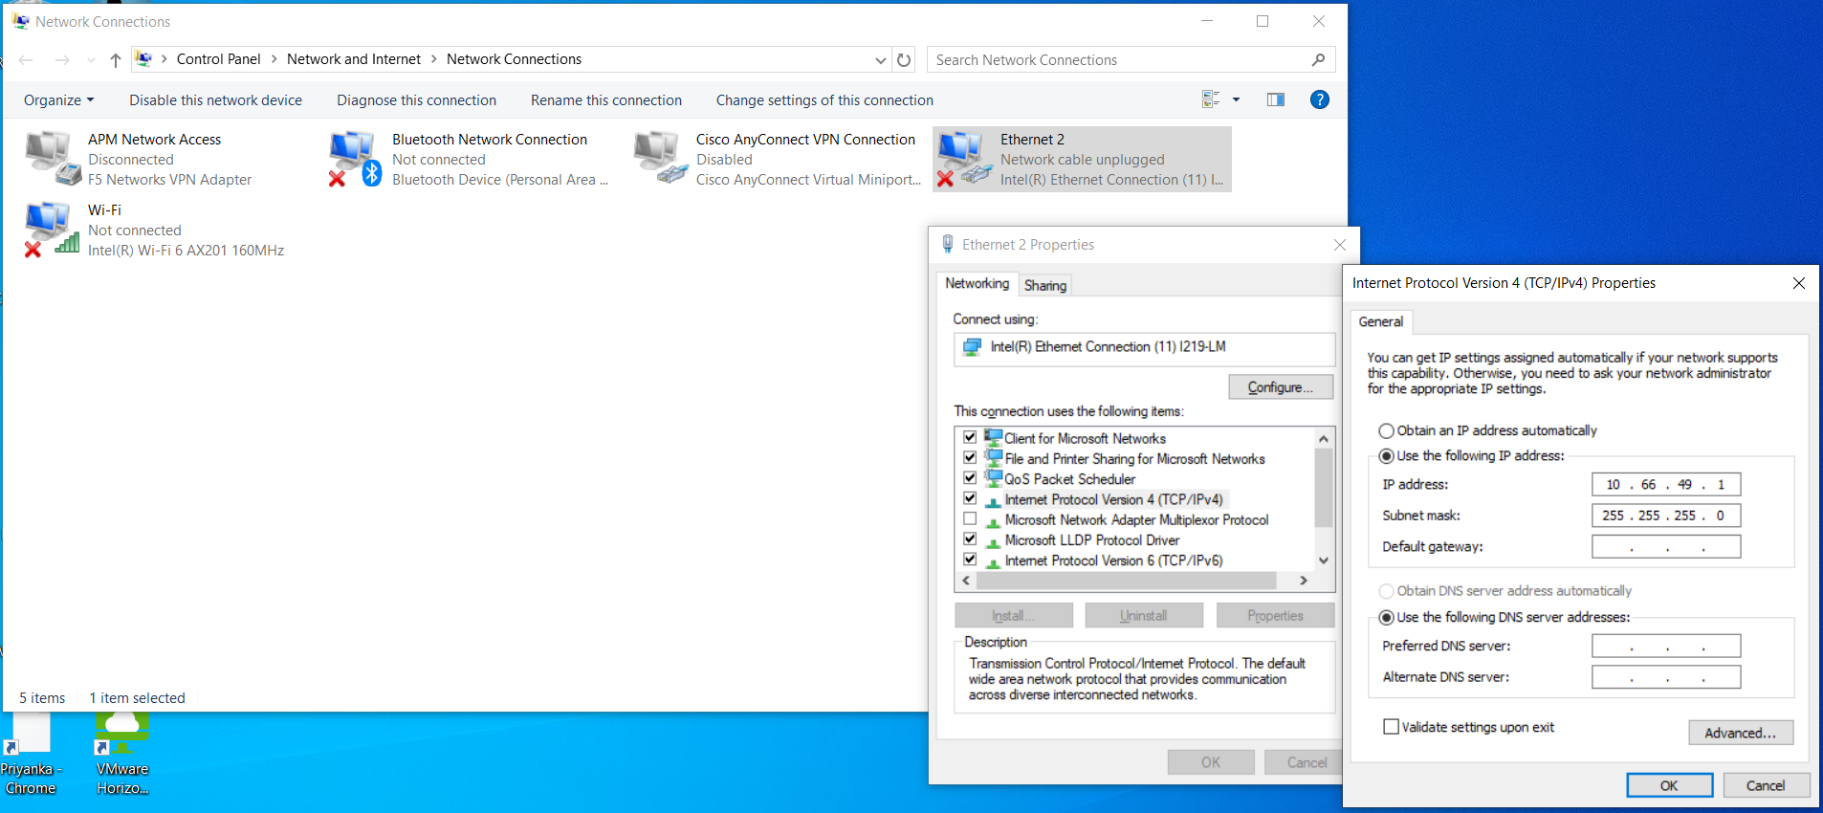Select the Cisco AnyConnect VPN Connection icon
Image resolution: width=1823 pixels, height=813 pixels.
click(x=660, y=159)
